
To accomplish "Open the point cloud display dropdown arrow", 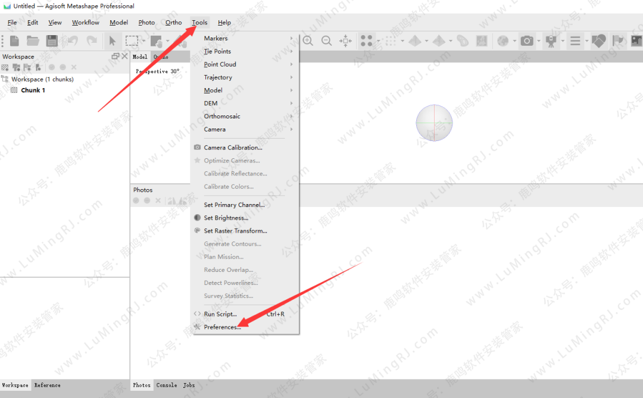I will 402,41.
